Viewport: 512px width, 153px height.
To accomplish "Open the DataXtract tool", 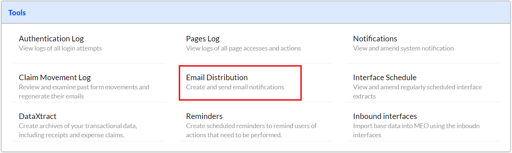I will click(x=38, y=116).
